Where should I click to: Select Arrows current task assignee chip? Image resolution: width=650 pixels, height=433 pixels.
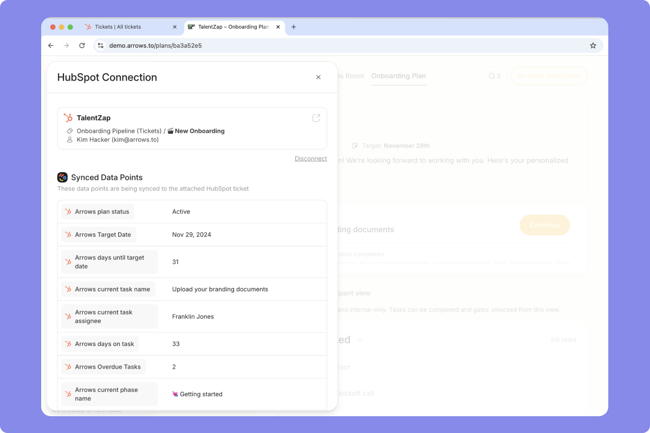[109, 317]
